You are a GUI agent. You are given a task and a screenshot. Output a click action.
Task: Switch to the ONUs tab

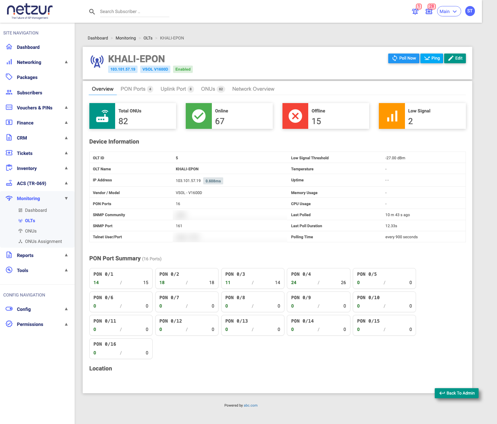pos(213,89)
